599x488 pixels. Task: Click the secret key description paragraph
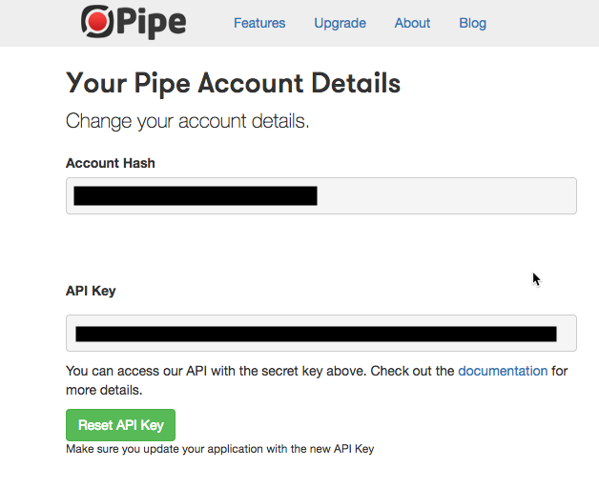pos(317,380)
